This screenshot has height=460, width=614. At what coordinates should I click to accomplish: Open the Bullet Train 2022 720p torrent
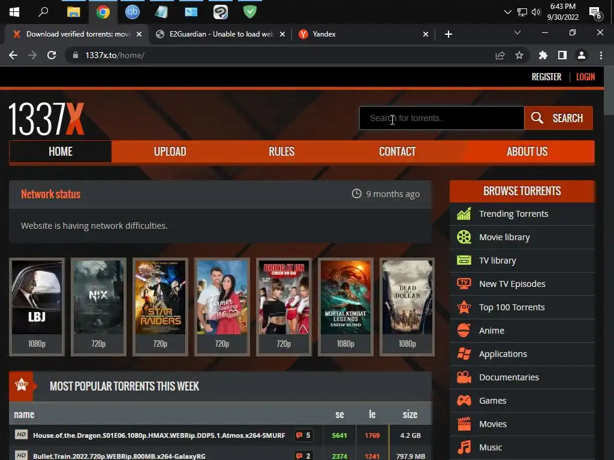click(119, 456)
